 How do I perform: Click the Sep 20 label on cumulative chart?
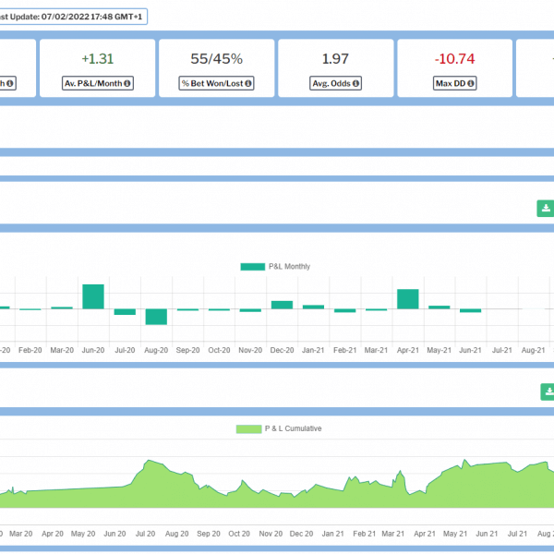[x=209, y=534]
